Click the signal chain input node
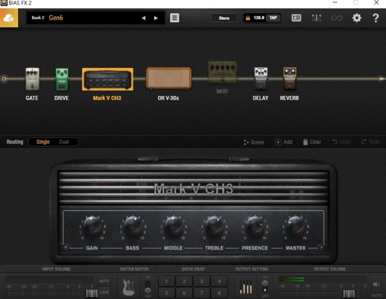Image resolution: width=386 pixels, height=299 pixels. pos(4,79)
